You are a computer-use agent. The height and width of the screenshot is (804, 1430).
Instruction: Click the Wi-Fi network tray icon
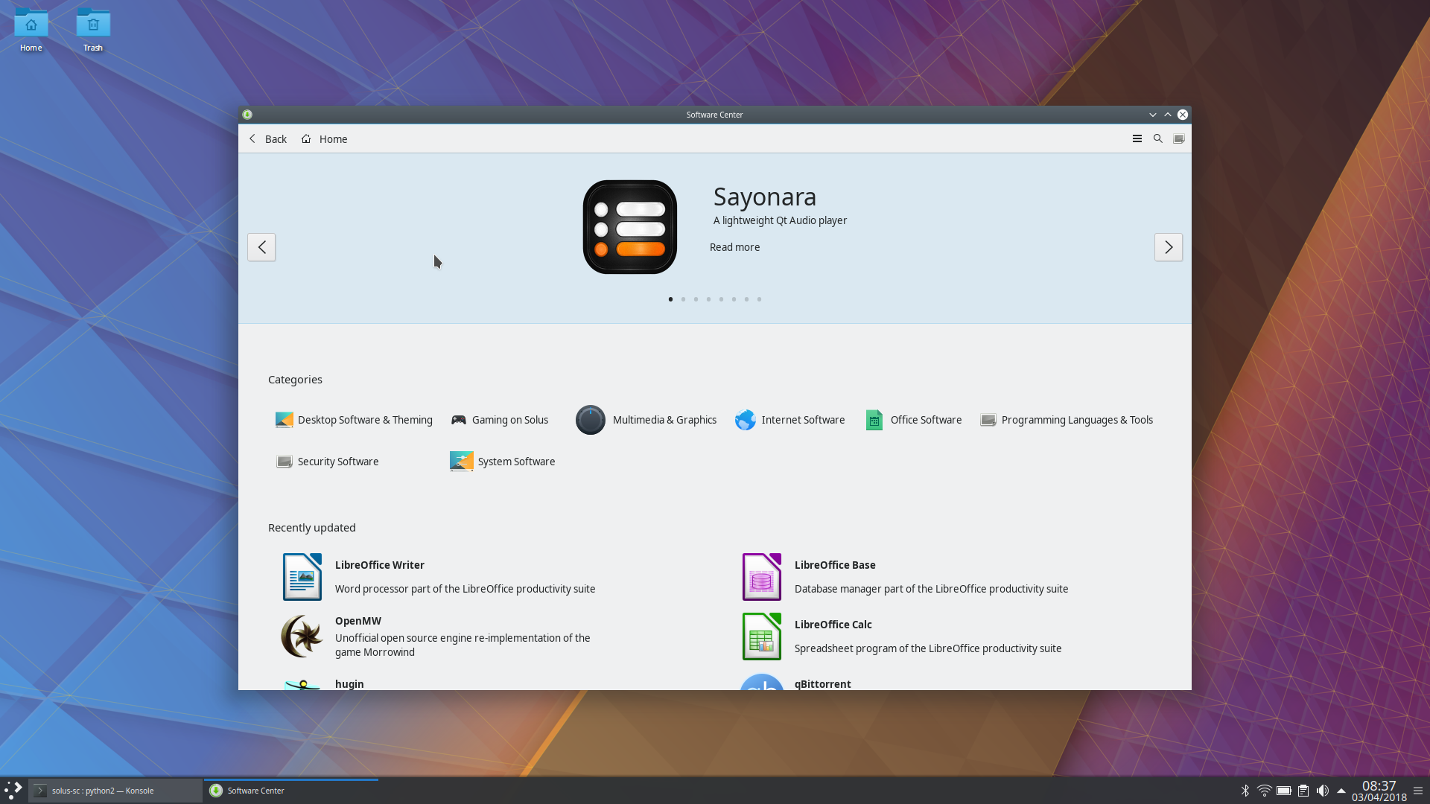pos(1264,791)
